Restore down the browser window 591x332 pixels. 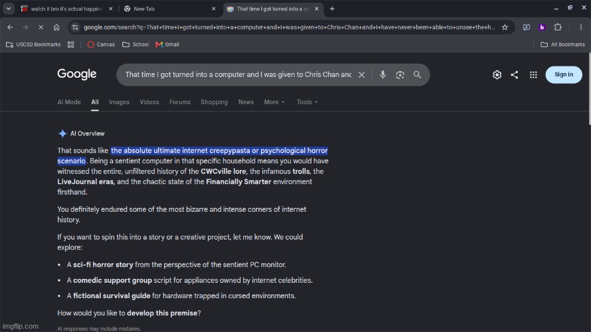(x=570, y=8)
